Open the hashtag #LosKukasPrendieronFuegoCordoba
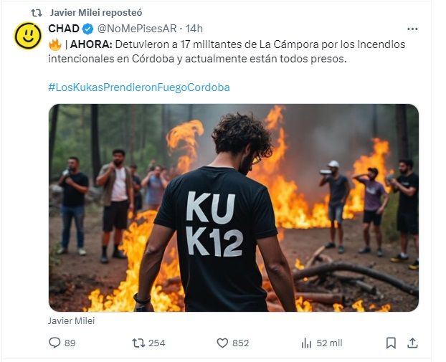 coord(139,87)
